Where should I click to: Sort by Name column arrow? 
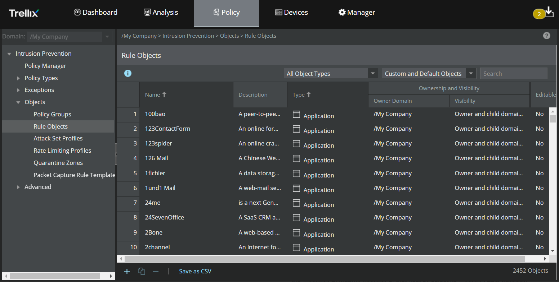click(164, 94)
